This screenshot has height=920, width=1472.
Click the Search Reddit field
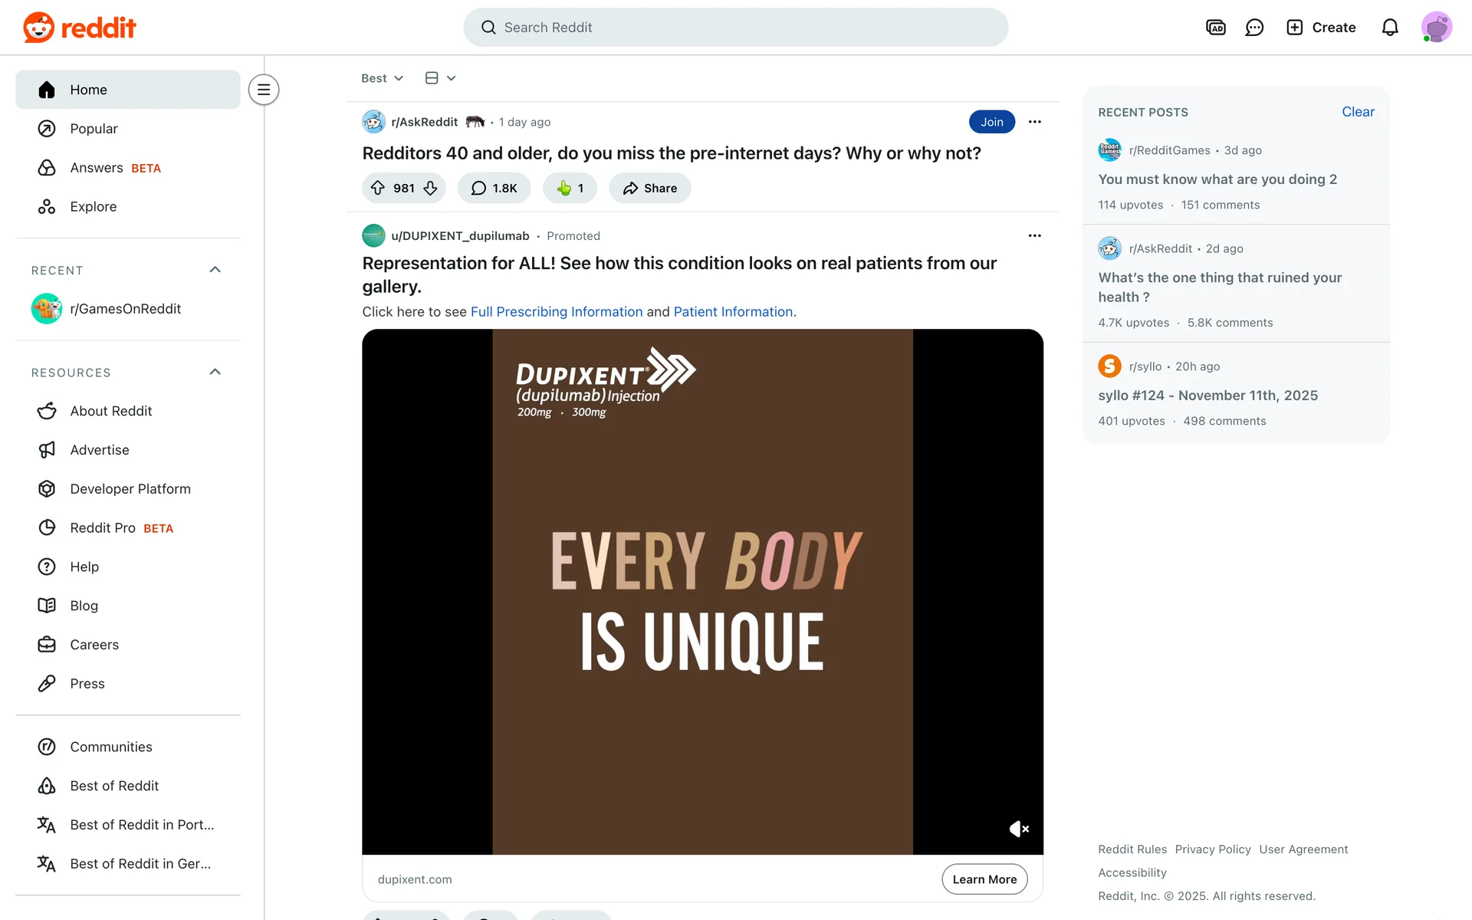point(736,28)
